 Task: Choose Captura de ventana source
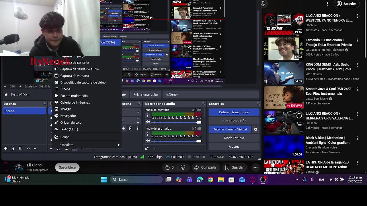[87, 76]
